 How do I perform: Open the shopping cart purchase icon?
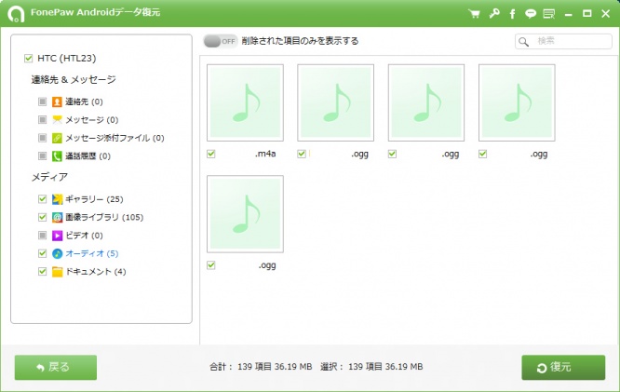pos(474,14)
